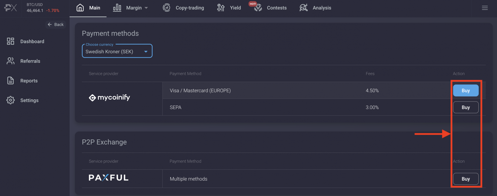Screen dimensions: 497x196
Task: Open Referrals in the sidebar
Action: click(x=30, y=61)
